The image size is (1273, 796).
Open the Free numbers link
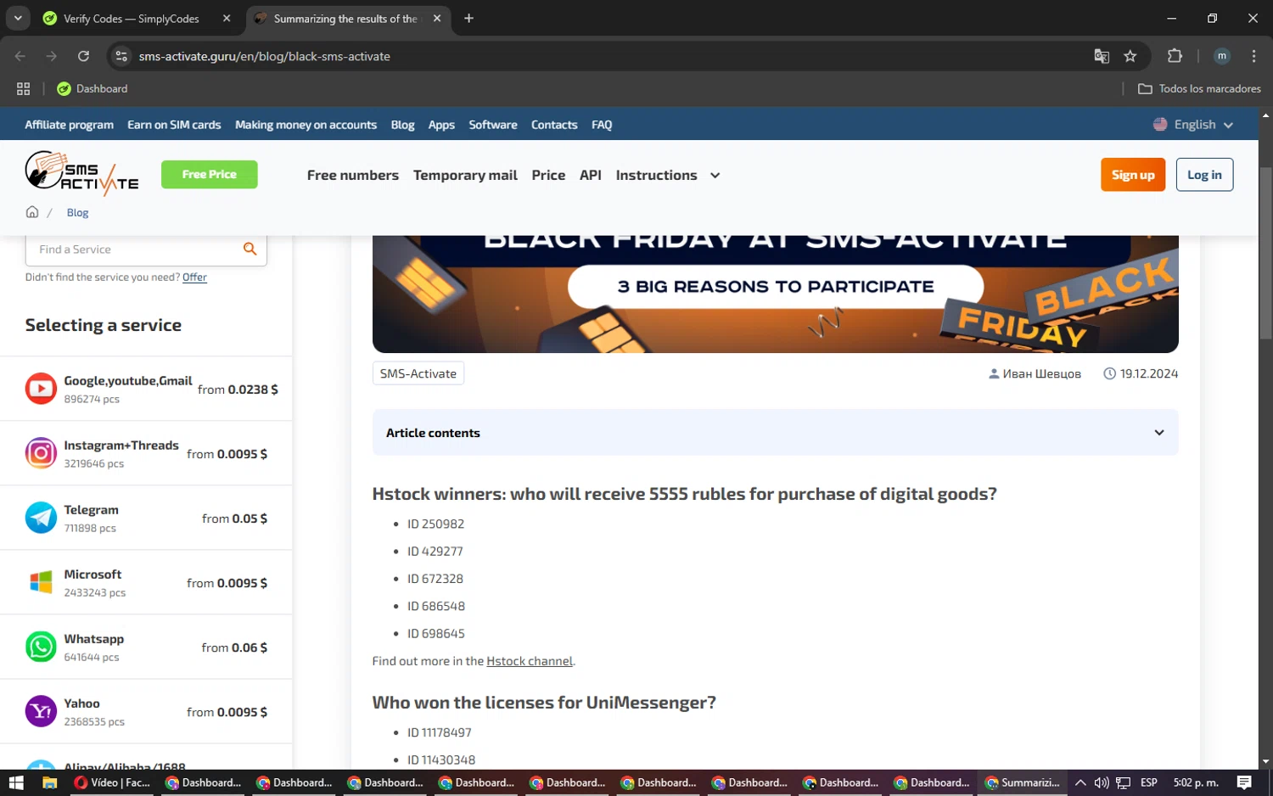(x=352, y=175)
